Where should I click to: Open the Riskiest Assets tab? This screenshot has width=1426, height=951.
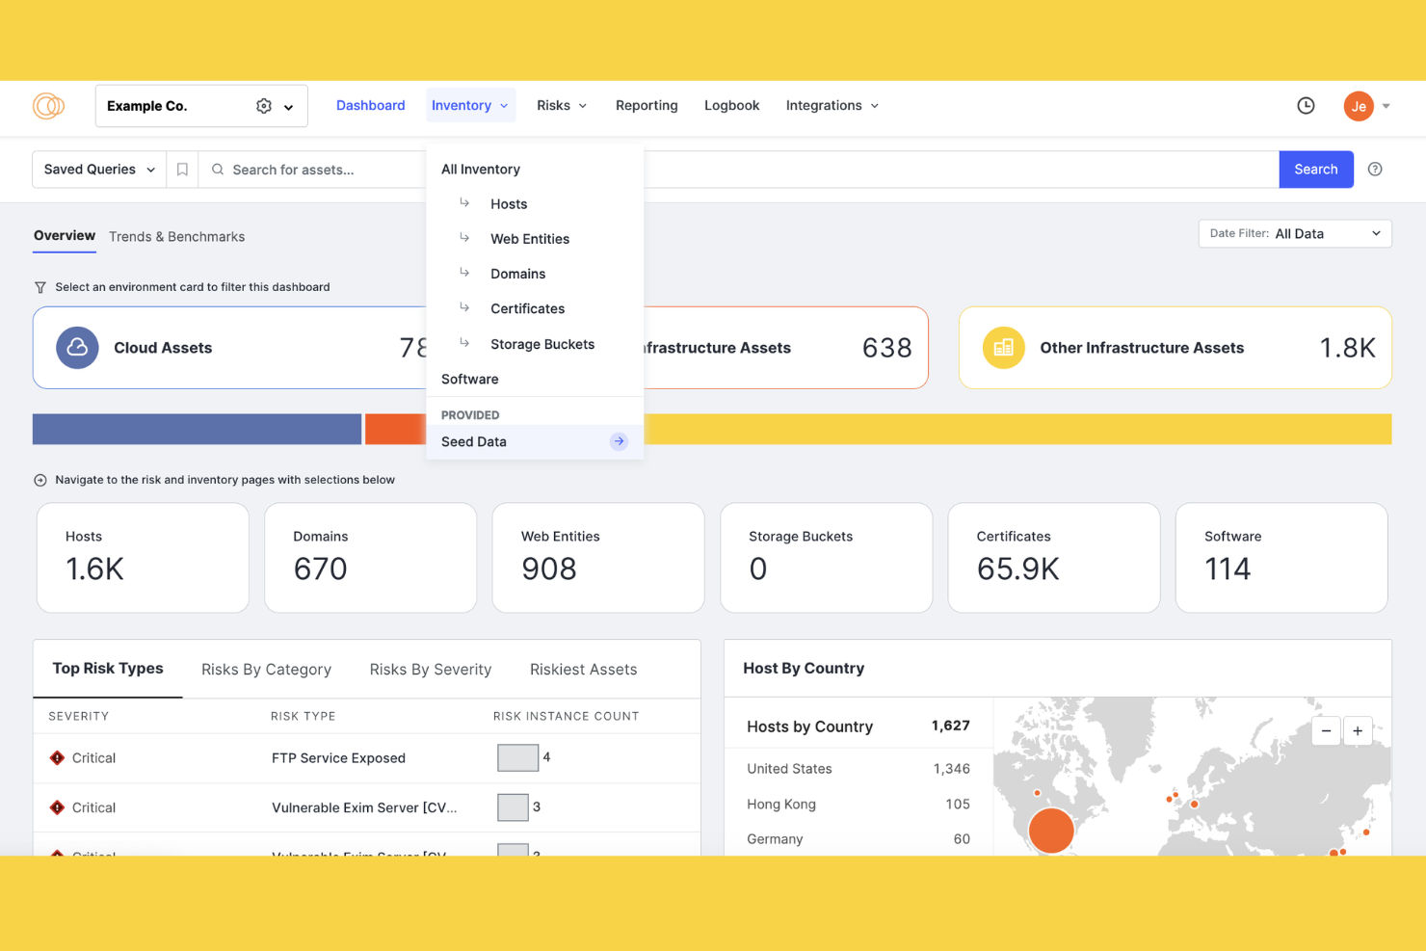[583, 669]
